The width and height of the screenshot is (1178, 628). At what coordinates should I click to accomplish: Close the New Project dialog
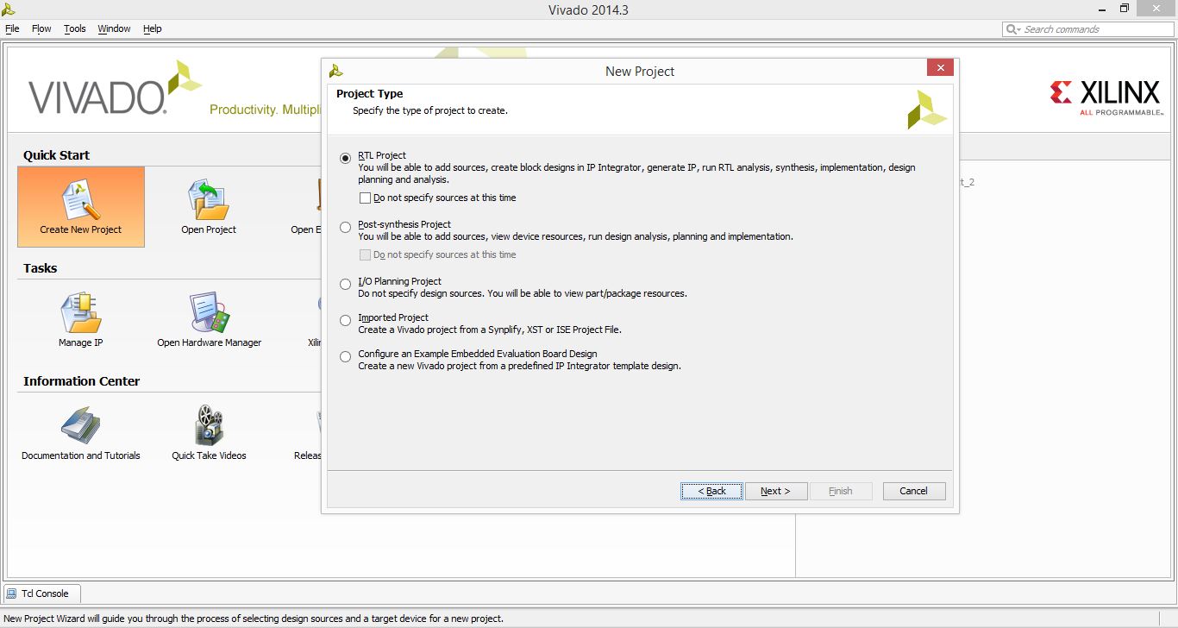click(x=940, y=68)
